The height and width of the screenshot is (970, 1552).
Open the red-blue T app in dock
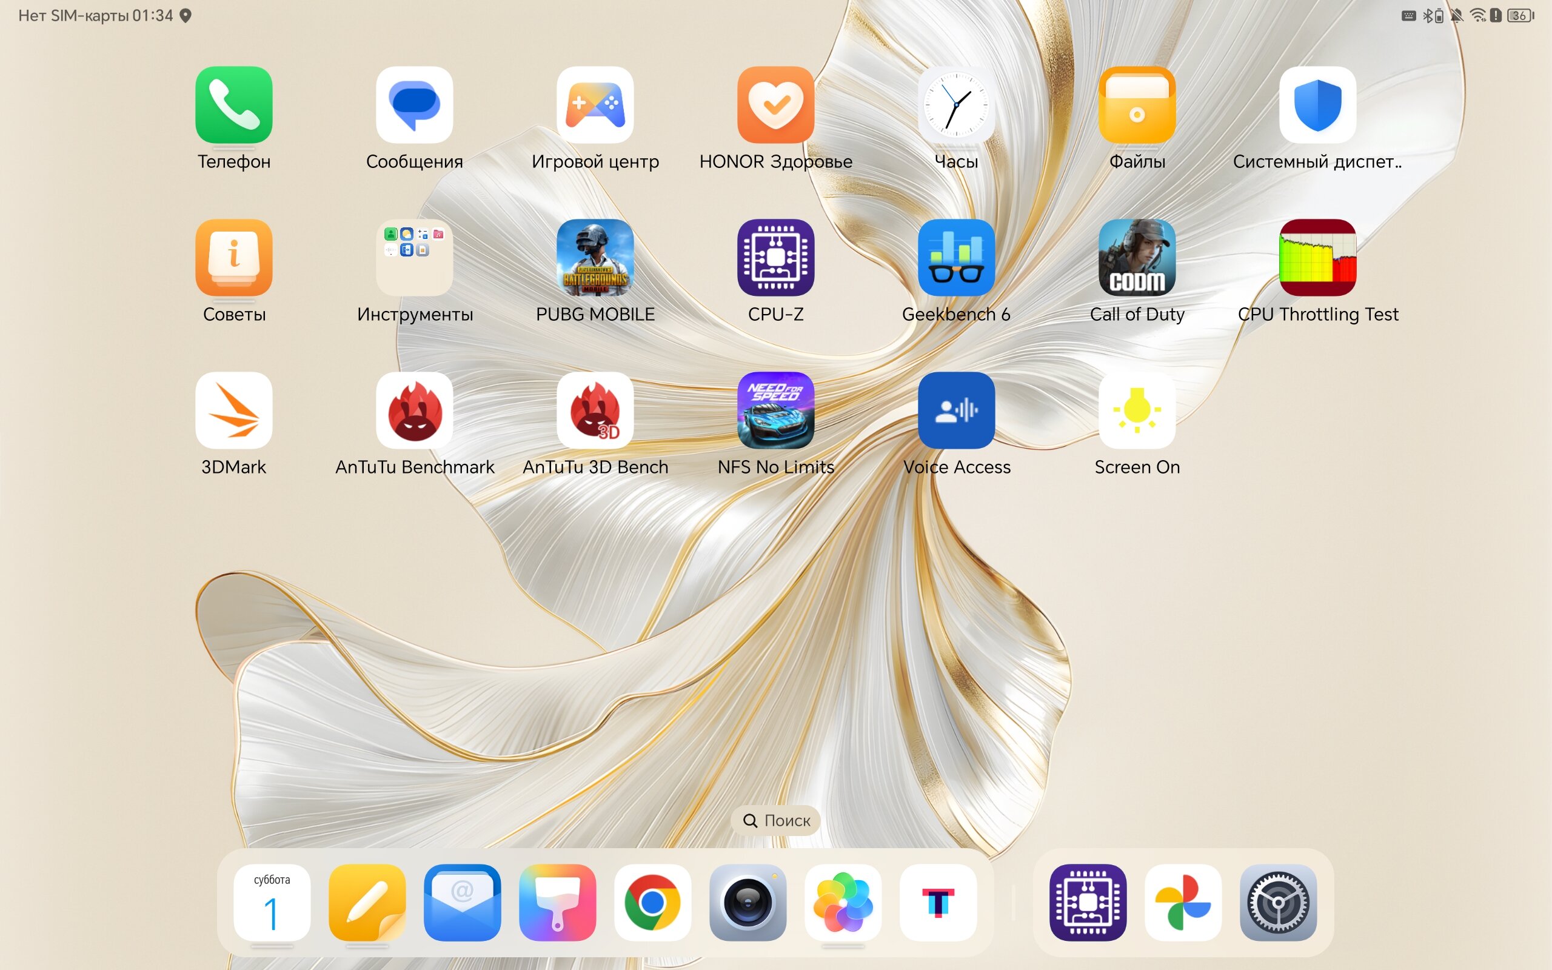pos(938,903)
